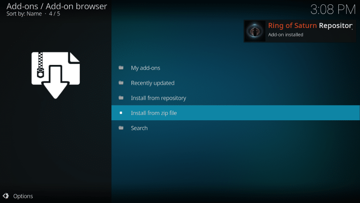This screenshot has height=203, width=360.
Task: Open the Recently updated list
Action: pyautogui.click(x=153, y=83)
